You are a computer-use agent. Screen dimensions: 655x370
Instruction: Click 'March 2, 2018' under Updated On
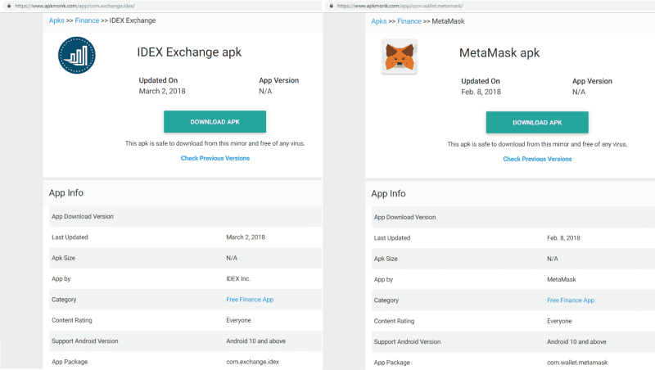pyautogui.click(x=162, y=91)
